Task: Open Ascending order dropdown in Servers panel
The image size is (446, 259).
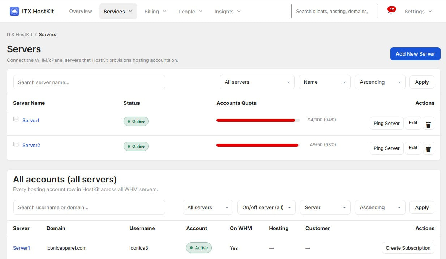Action: [380, 82]
